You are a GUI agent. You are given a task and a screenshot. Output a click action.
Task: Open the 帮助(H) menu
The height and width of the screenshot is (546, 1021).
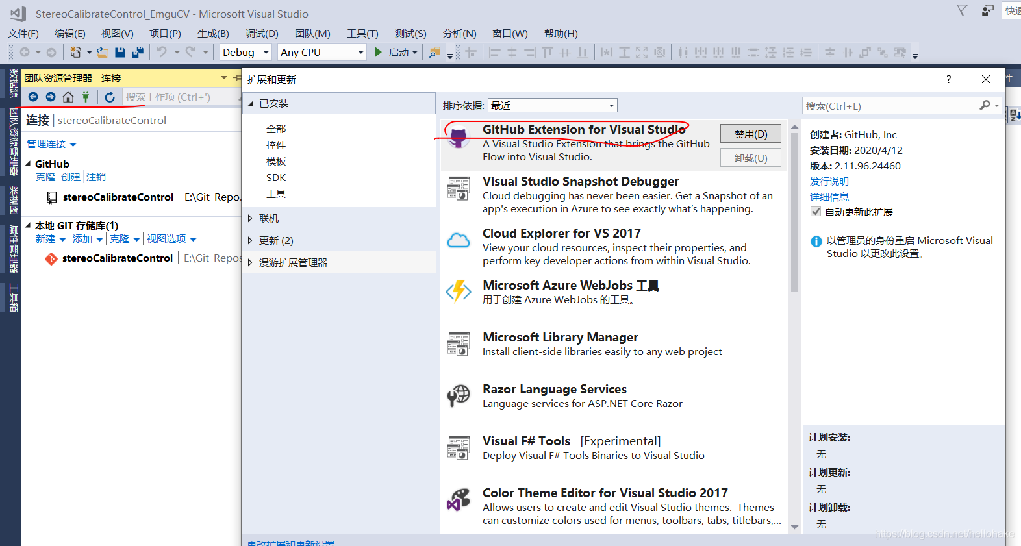pos(561,34)
